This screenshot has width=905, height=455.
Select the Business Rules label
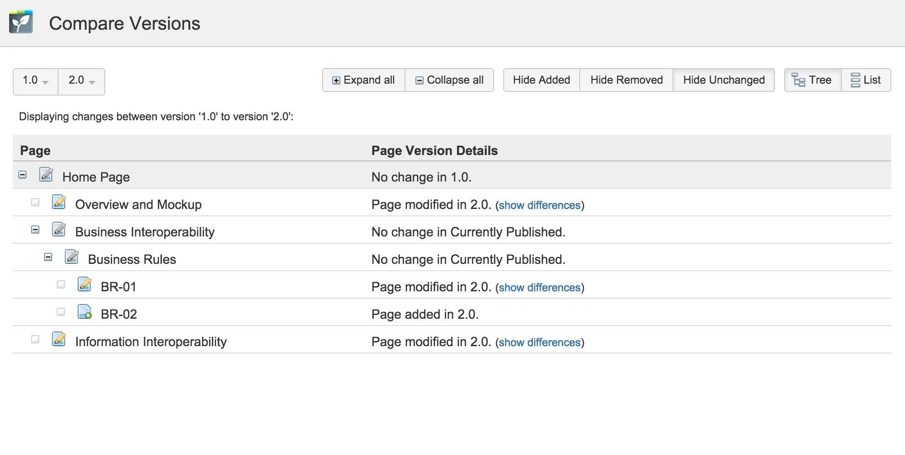tap(132, 259)
